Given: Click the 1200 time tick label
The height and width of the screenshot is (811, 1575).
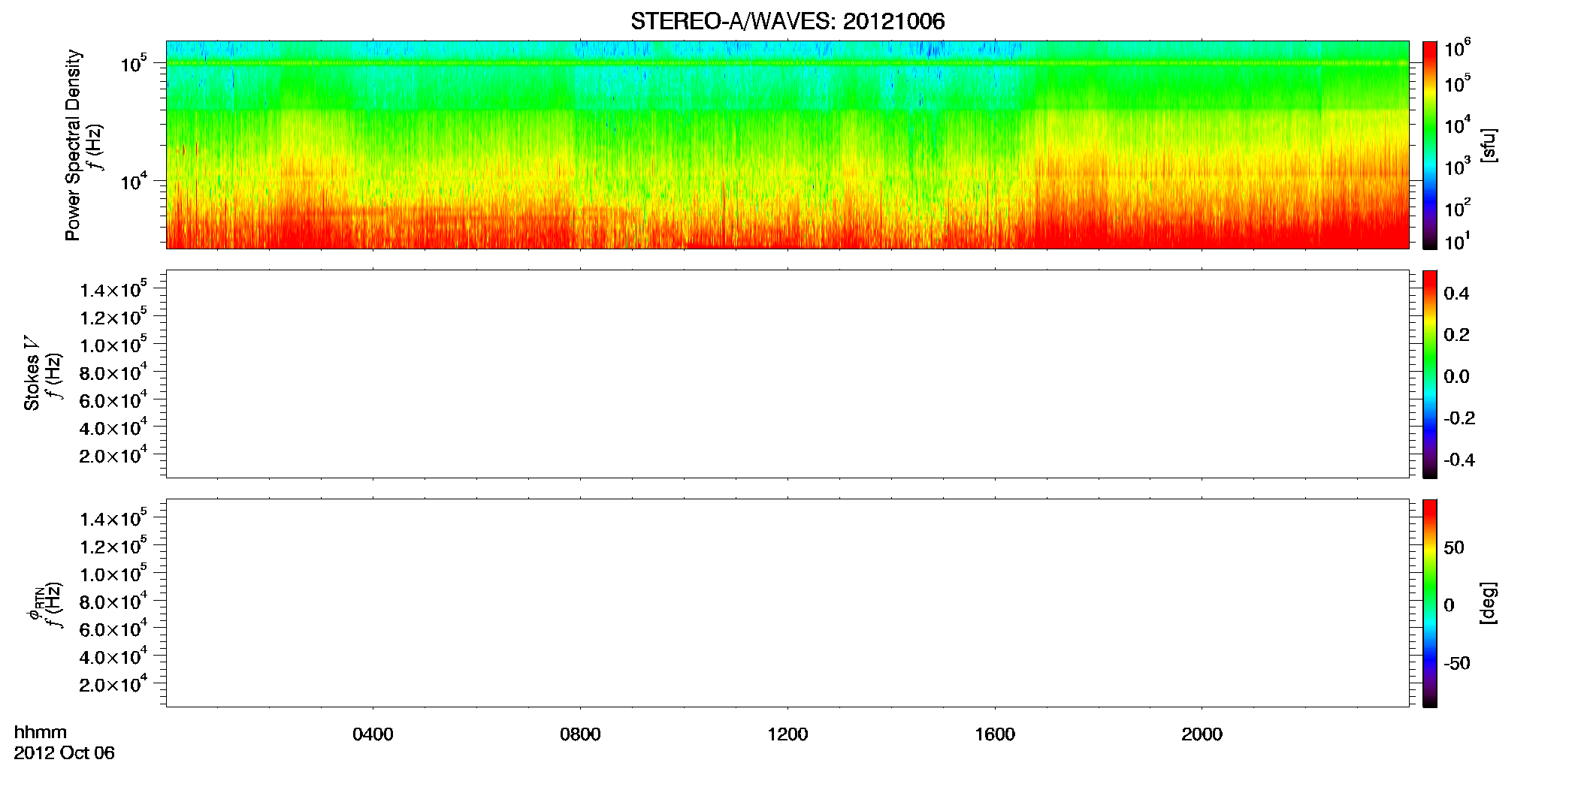Looking at the screenshot, I should [787, 734].
